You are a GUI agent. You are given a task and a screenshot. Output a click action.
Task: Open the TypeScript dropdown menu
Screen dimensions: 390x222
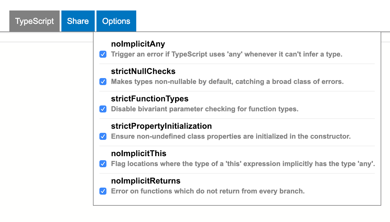(34, 21)
